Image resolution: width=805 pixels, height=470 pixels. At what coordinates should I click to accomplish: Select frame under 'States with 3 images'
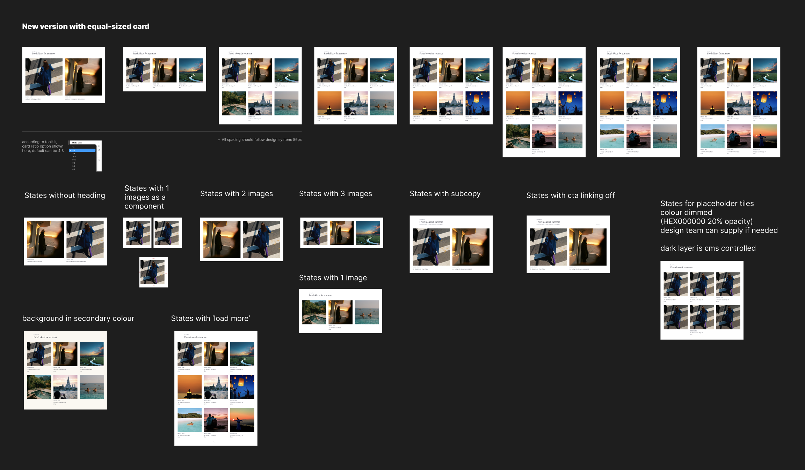click(x=342, y=233)
